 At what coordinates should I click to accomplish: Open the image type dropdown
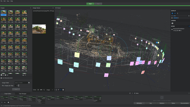(49, 90)
